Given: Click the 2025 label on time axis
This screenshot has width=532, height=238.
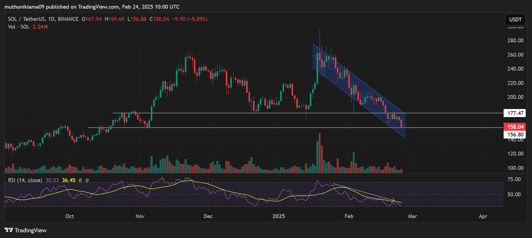Looking at the screenshot, I should tap(278, 216).
